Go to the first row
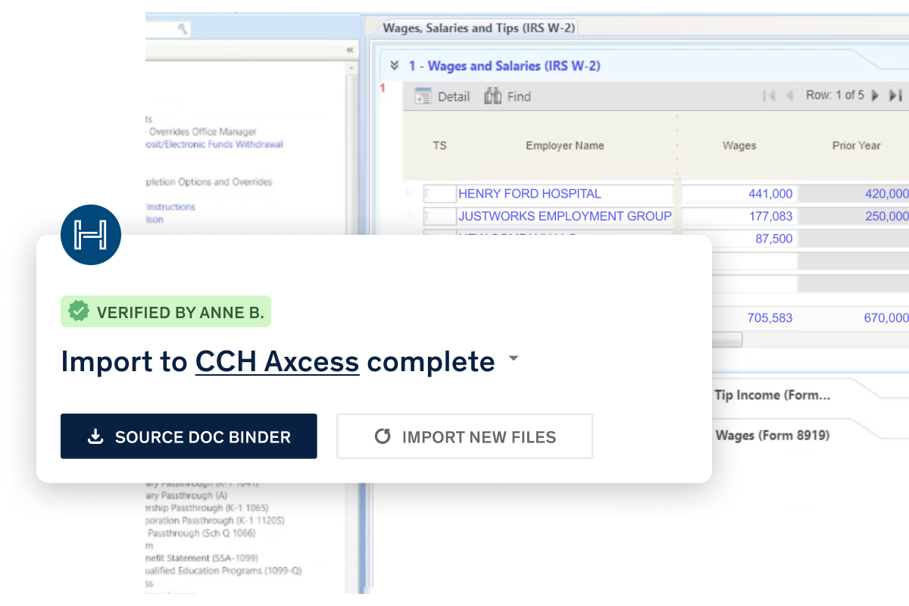 [x=770, y=95]
